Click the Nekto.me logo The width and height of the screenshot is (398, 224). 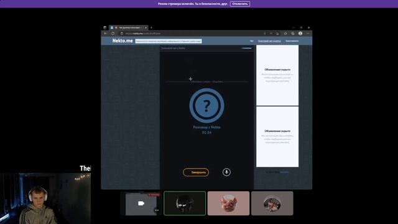[x=123, y=40]
